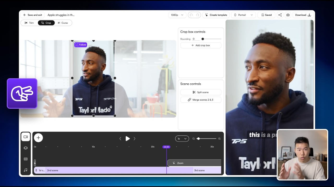Click Add crop box button
Viewport: 334px width, 187px height.
[201, 45]
